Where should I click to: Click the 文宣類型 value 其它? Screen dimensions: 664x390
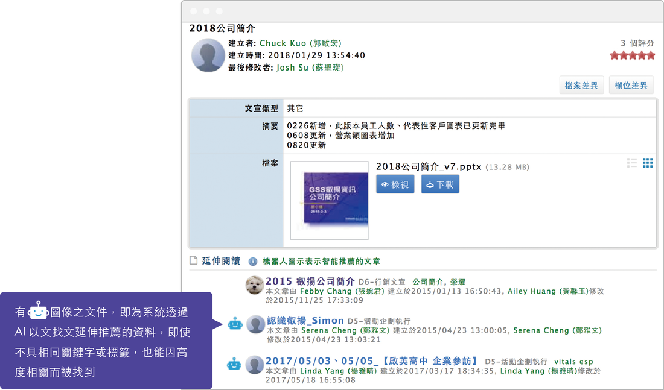click(295, 109)
